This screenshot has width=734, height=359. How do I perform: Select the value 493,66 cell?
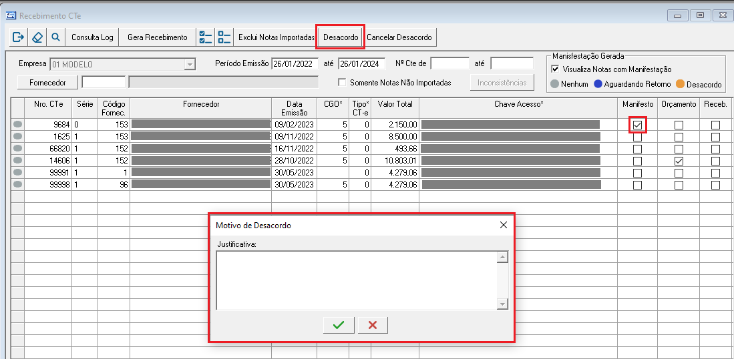point(395,149)
